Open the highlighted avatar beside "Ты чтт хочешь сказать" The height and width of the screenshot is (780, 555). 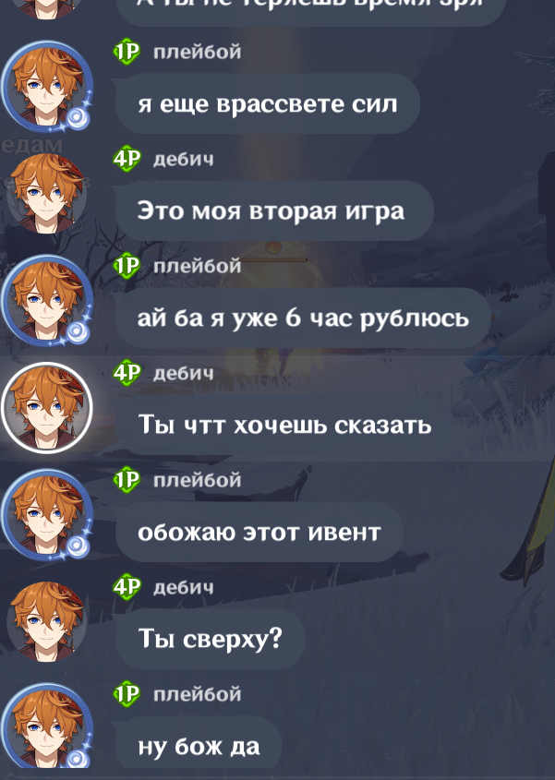point(47,408)
